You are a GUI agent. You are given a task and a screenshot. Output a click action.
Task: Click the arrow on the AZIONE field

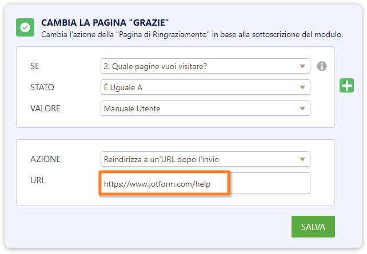point(302,159)
